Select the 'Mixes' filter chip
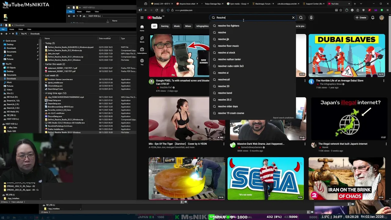The image size is (391, 220). (x=188, y=26)
